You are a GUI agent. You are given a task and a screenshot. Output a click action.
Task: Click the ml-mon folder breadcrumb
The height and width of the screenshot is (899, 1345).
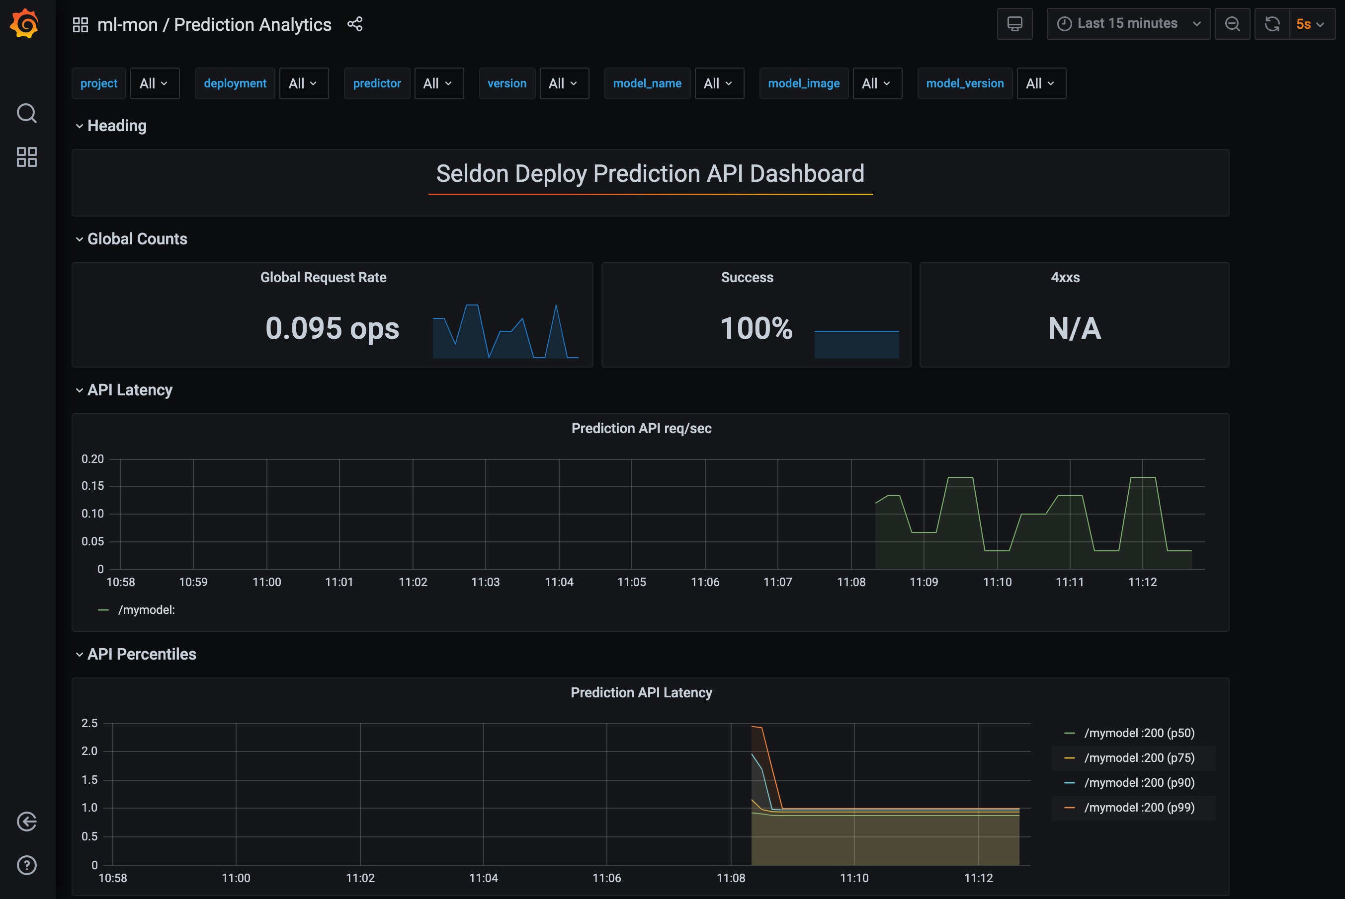pyautogui.click(x=127, y=25)
